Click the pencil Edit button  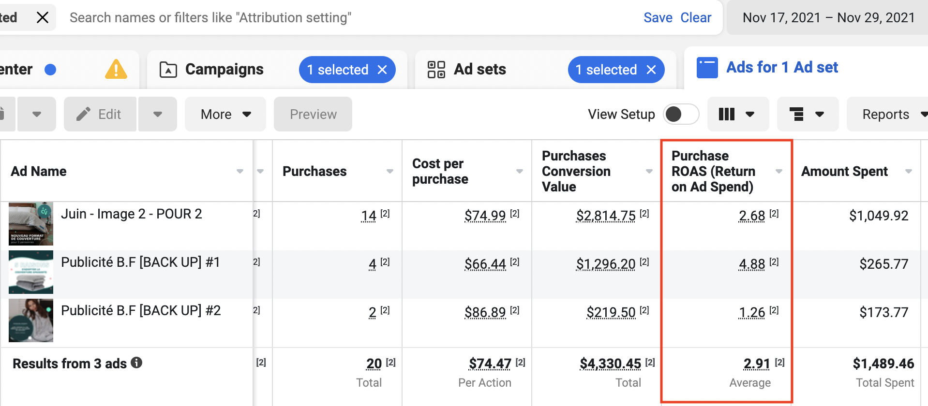point(100,114)
